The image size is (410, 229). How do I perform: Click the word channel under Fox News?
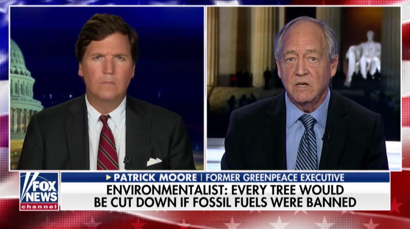pyautogui.click(x=40, y=207)
